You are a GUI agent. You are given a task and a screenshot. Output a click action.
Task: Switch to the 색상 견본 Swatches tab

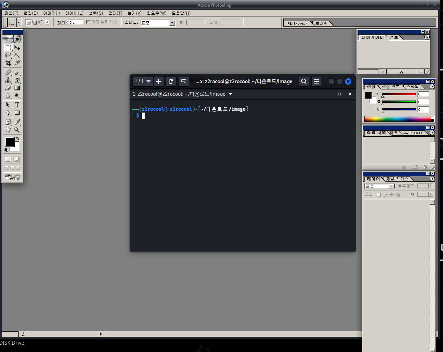tap(390, 86)
